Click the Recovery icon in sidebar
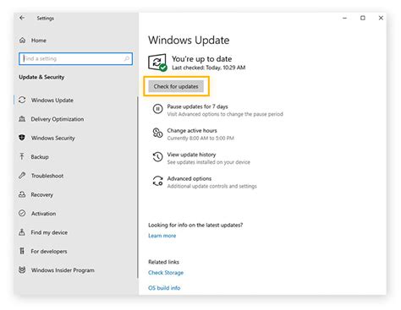Image resolution: width=401 pixels, height=310 pixels. 22,194
